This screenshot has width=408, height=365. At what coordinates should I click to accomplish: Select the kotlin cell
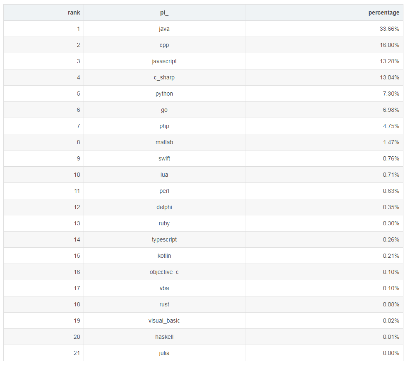[164, 256]
